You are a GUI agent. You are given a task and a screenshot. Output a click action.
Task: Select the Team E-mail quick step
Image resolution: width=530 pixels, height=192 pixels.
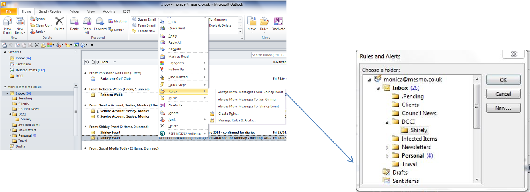144,25
